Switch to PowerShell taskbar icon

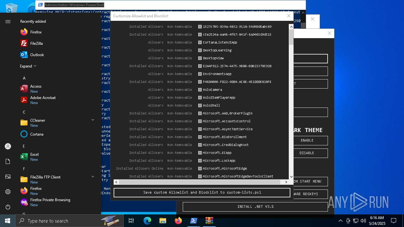click(194, 221)
